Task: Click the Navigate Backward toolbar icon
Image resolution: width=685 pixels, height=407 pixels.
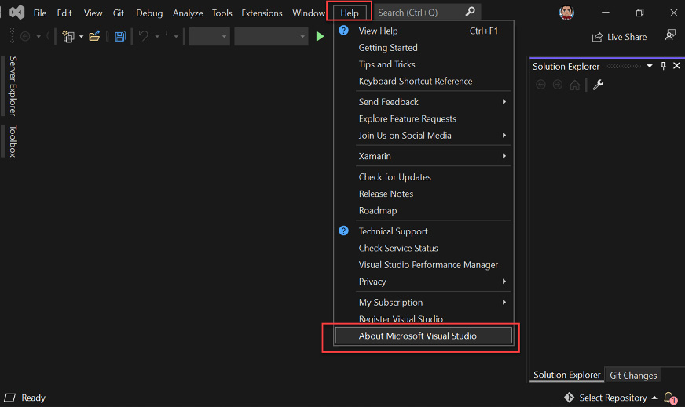Action: pos(25,37)
